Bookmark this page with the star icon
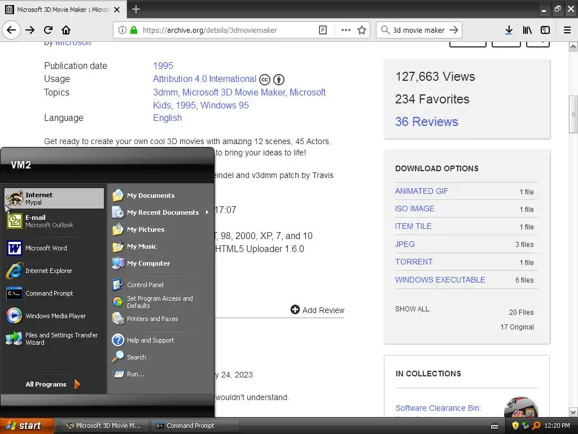This screenshot has width=578, height=434. point(362,30)
